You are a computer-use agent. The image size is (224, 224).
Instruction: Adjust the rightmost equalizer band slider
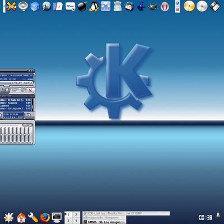[29, 135]
